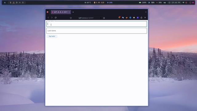Image resolution: width=197 pixels, height=111 pixels.
Task: Click the 50% brightness indicator
Action: 151,2
